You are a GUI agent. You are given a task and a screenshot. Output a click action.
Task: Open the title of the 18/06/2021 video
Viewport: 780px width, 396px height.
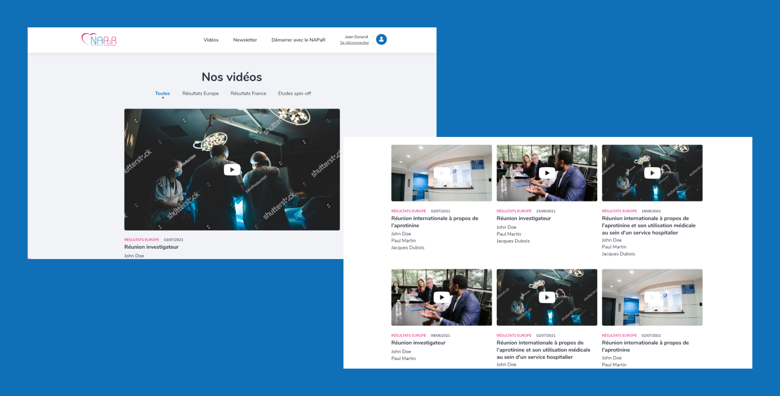pyautogui.click(x=649, y=225)
